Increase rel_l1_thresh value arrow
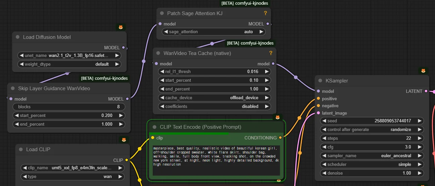The width and height of the screenshot is (435, 186). [x=267, y=71]
